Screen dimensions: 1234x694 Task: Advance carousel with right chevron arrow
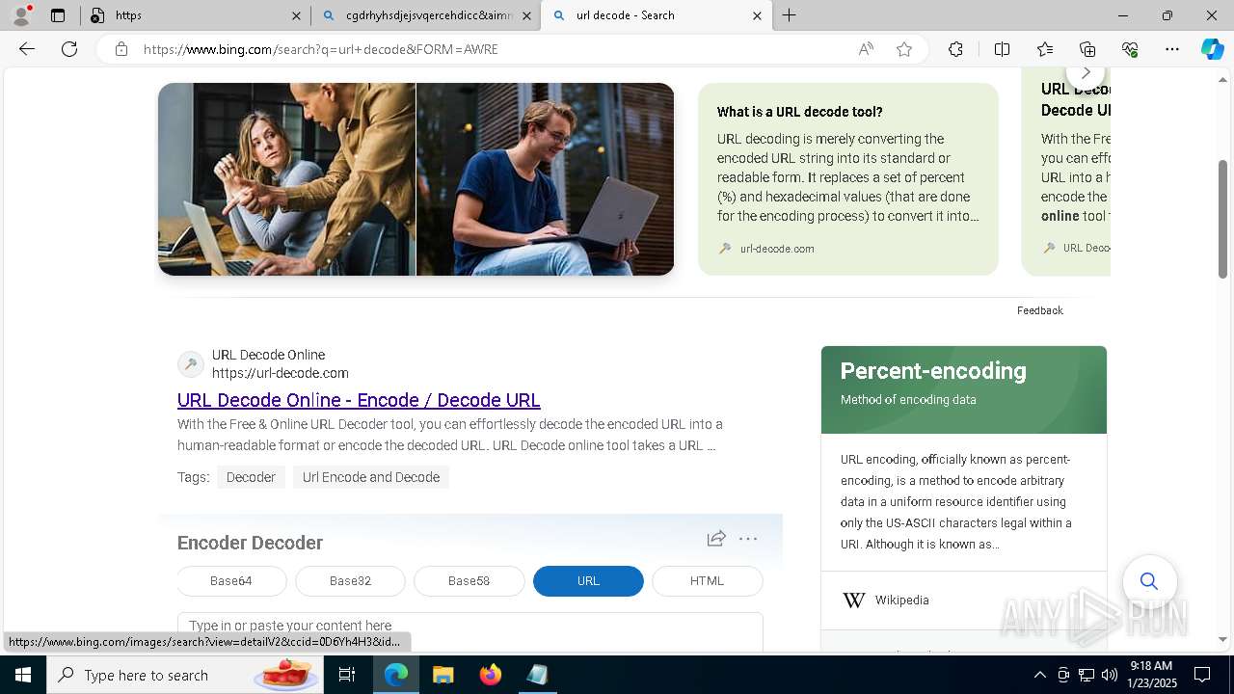pos(1086,73)
